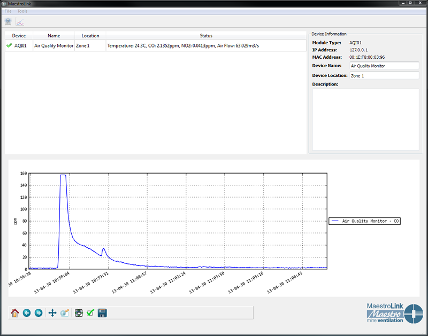Click the device scan toolbar icon
Screen dimensions: 428x336
[8, 21]
